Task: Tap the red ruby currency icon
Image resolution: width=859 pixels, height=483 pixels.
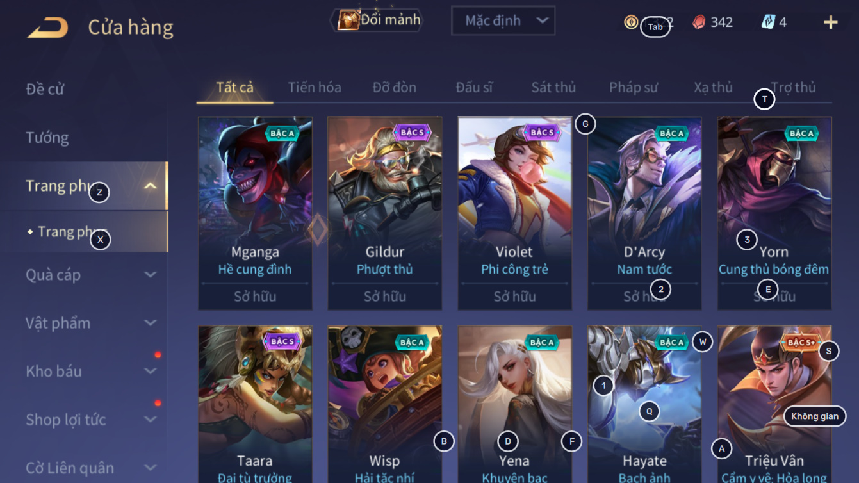Action: (699, 22)
